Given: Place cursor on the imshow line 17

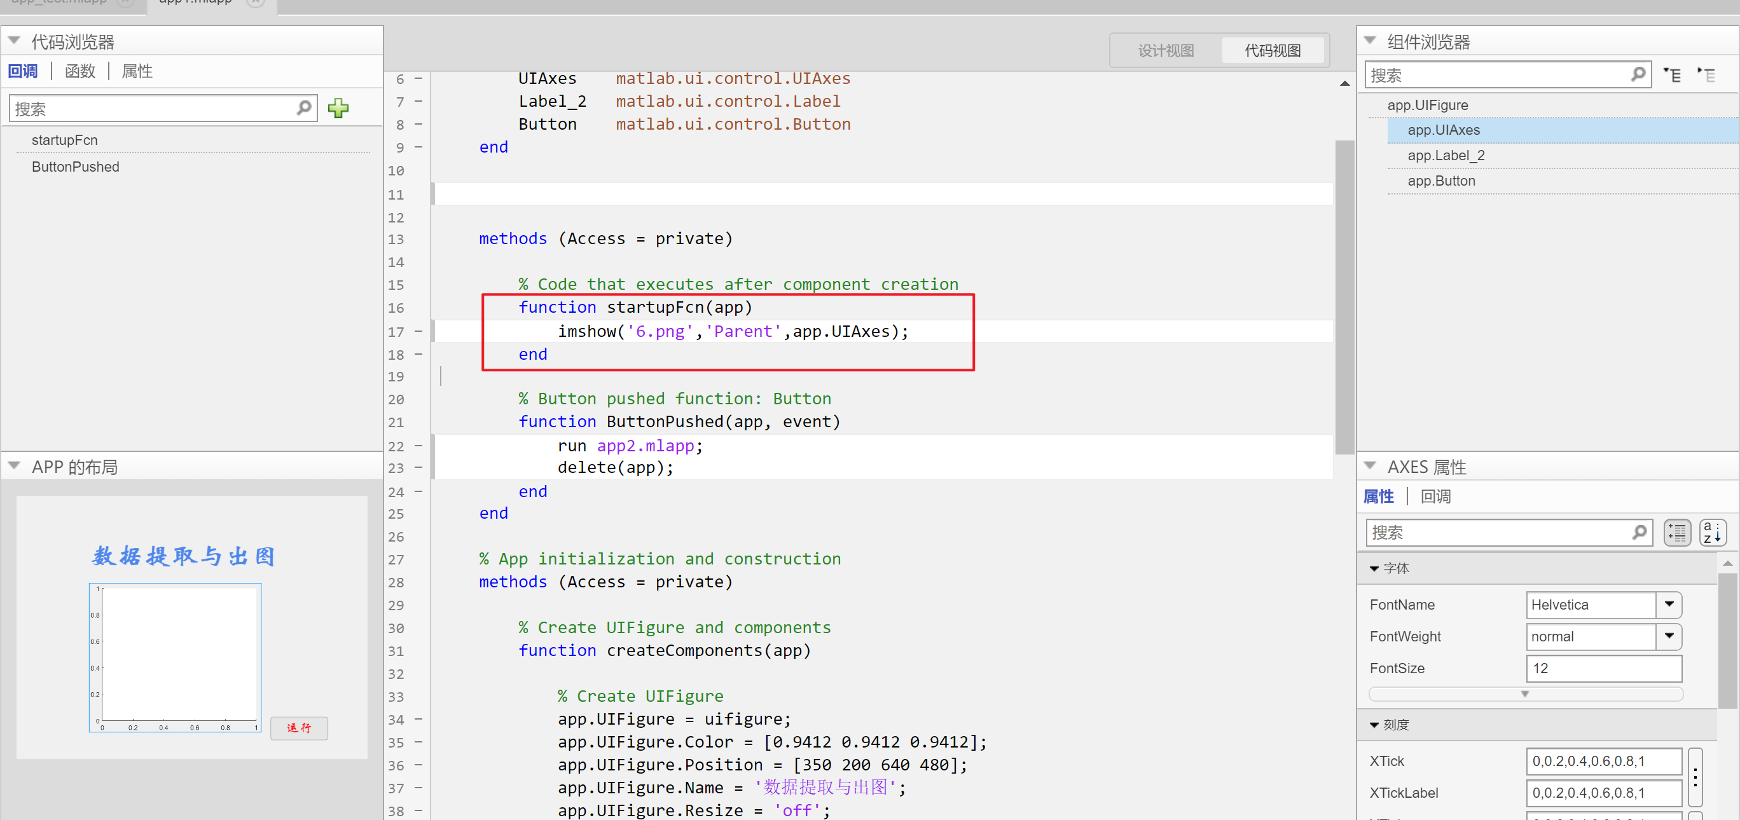Looking at the screenshot, I should (x=733, y=331).
